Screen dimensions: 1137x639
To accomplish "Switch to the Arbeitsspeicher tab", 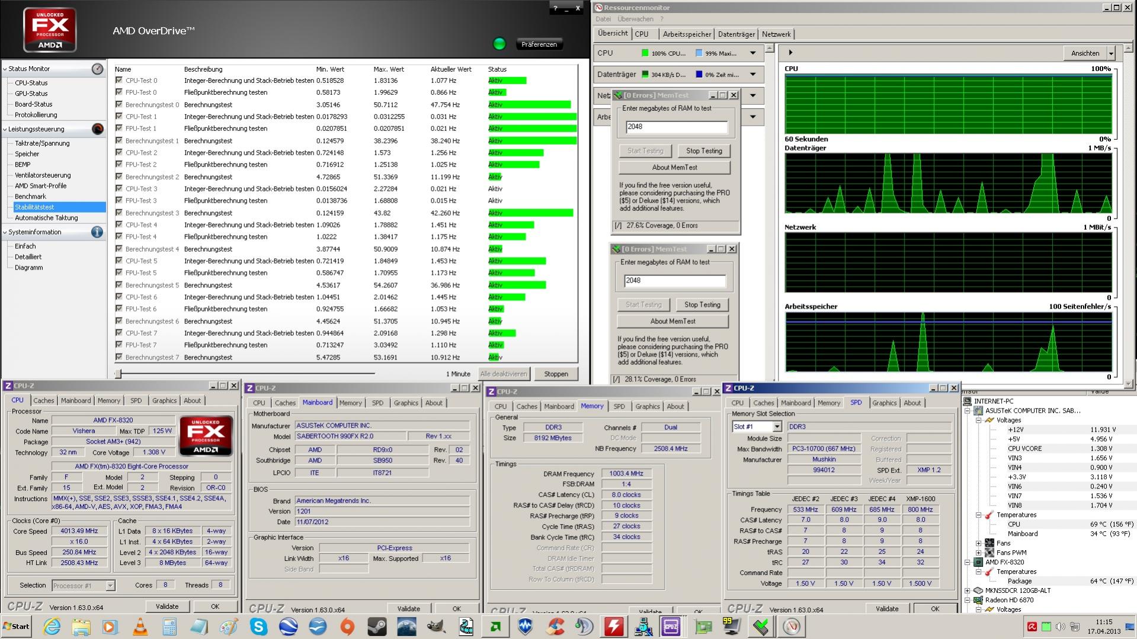I will coord(687,34).
